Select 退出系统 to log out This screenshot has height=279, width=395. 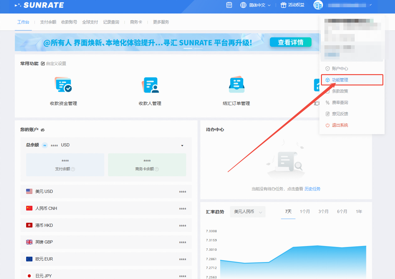point(340,125)
